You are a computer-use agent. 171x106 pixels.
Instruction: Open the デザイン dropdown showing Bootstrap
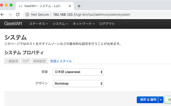(x=78, y=83)
